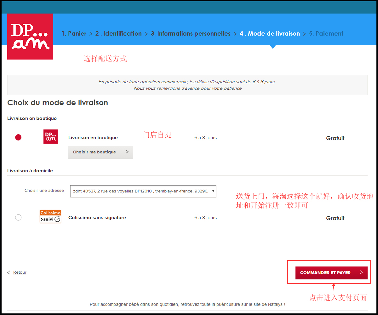Click the COMMANDER ET PAYER button
This screenshot has width=378, height=315.
(x=331, y=272)
